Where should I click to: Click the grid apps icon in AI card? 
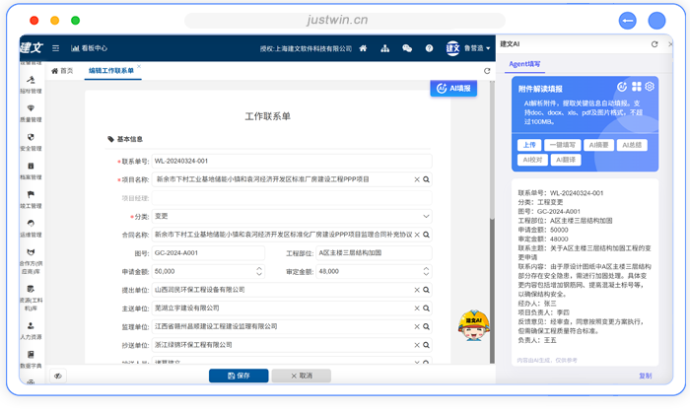(x=637, y=88)
